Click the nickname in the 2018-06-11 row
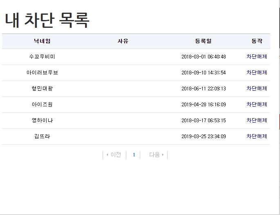Viewport: 280px width, 215px height. (x=42, y=88)
